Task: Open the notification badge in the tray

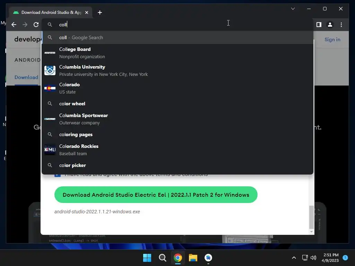Action: (345, 257)
